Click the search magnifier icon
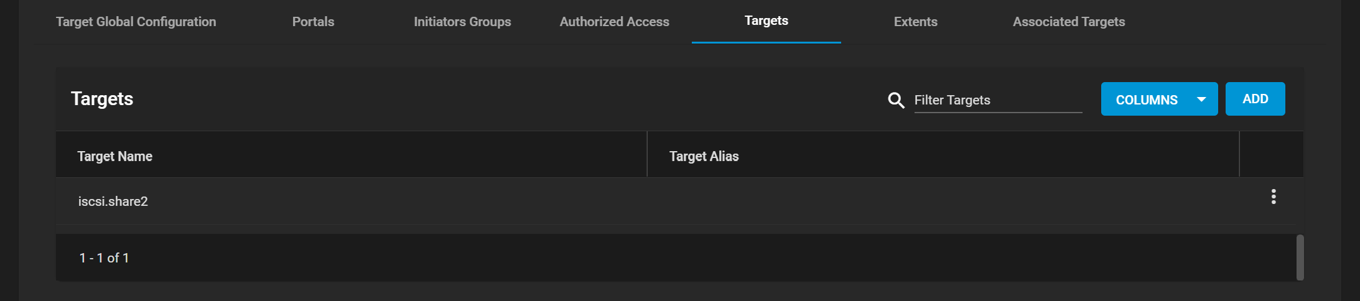1360x301 pixels. point(896,100)
